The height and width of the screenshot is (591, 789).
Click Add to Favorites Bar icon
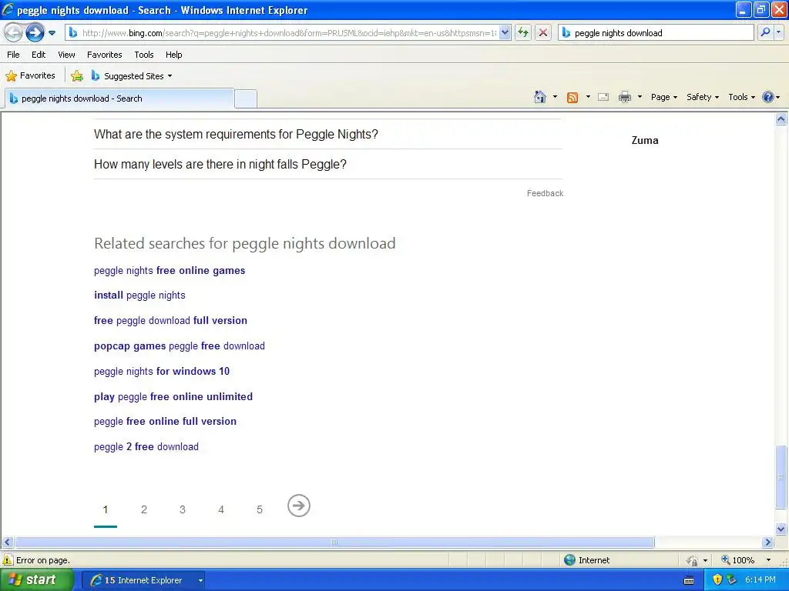[x=77, y=76]
